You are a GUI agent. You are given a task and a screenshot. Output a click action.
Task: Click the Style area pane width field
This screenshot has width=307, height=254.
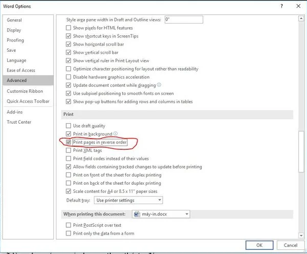pyautogui.click(x=184, y=19)
